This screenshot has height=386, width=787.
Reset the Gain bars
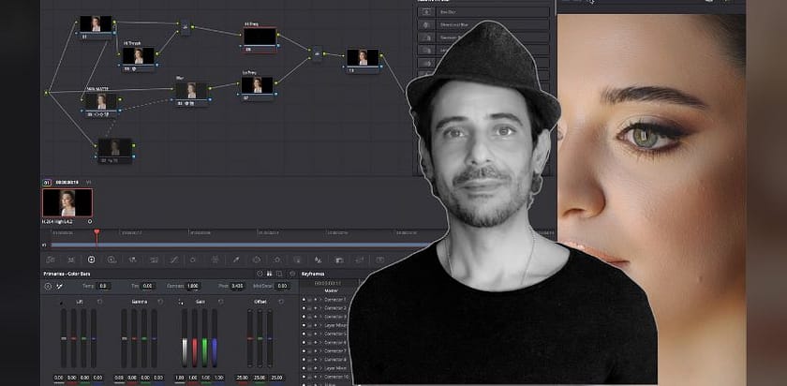(x=221, y=302)
